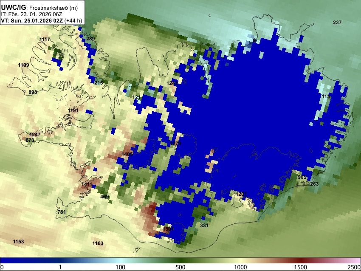Click the VT: Sun. 25.01.2026 02Z line
The height and width of the screenshot is (271, 361).
point(32,20)
